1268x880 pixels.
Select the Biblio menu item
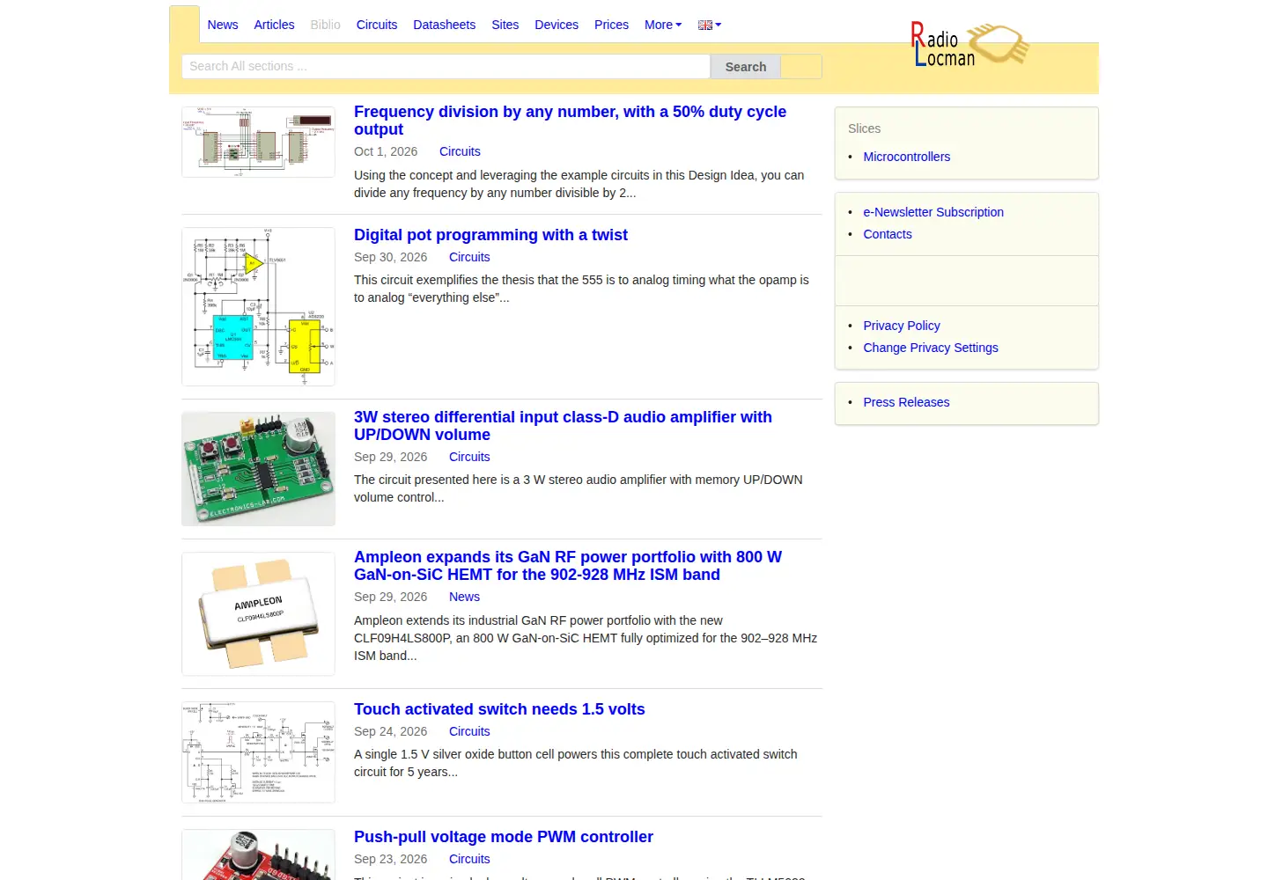[x=325, y=25]
